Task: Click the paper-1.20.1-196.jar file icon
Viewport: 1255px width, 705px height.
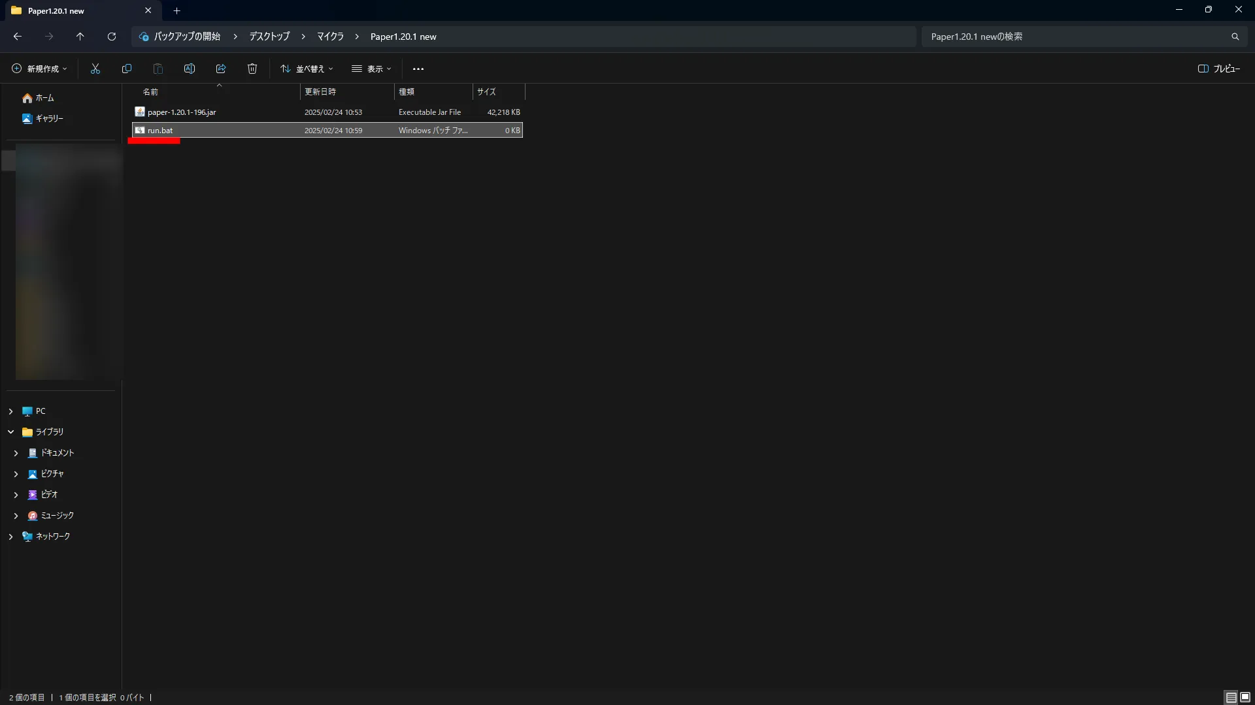Action: [x=140, y=112]
